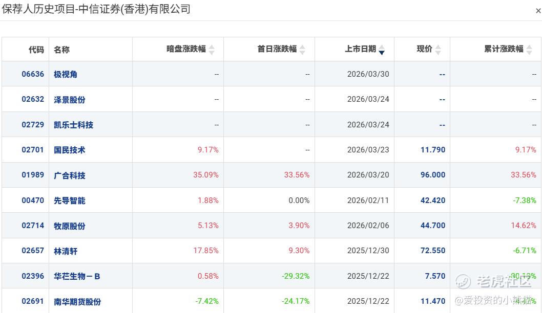542x313 pixels.
Task: Sort by 累计涨跌幅 column arrows
Action: (x=529, y=50)
